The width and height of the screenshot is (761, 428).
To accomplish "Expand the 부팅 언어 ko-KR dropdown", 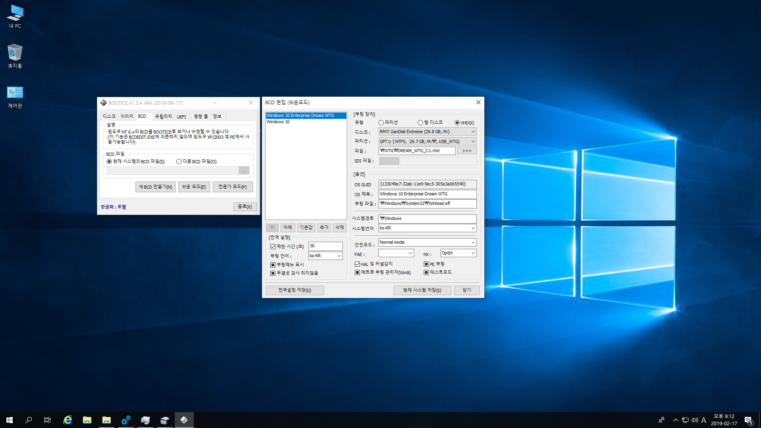I will click(x=325, y=256).
